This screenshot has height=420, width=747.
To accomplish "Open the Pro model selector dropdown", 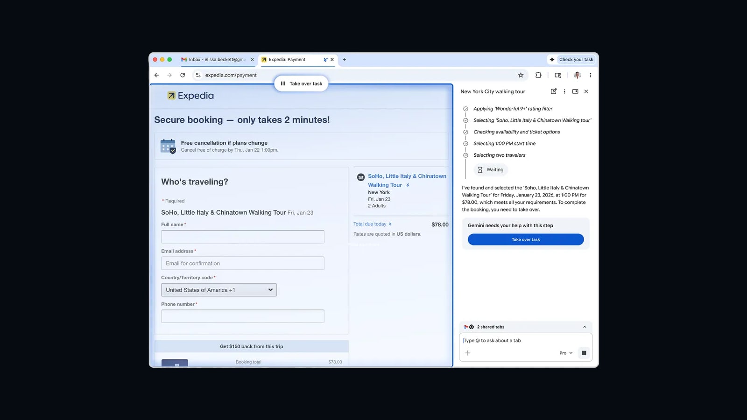I will [565, 353].
